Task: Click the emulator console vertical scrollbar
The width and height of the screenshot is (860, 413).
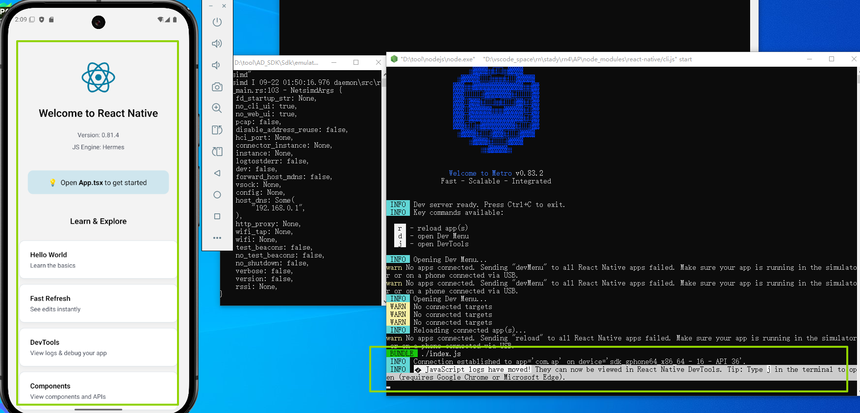Action: click(384, 188)
